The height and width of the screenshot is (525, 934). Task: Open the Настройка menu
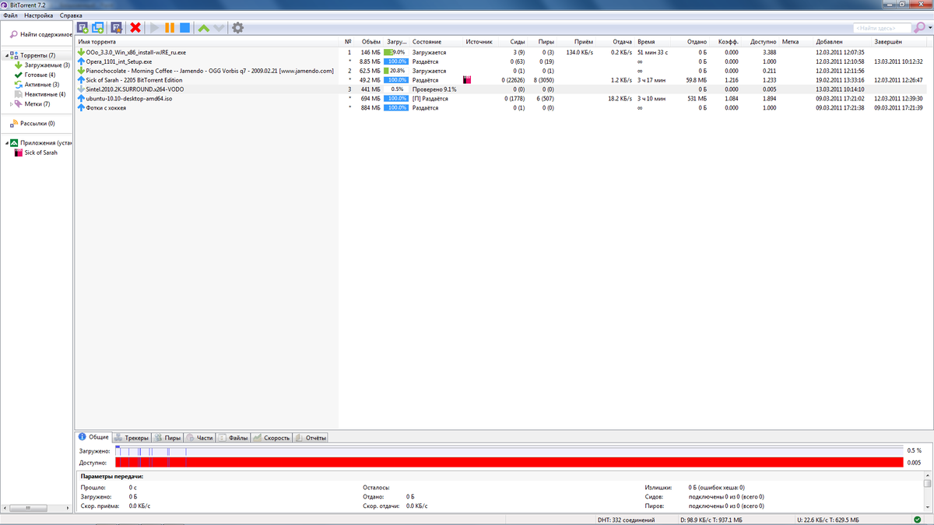[x=39, y=16]
